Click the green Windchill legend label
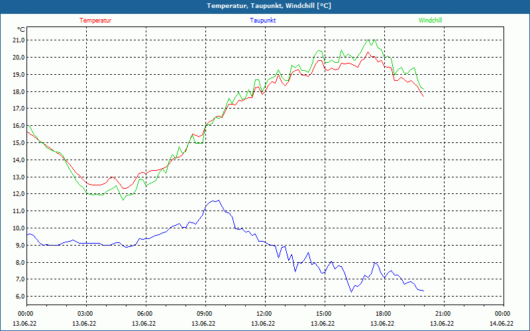 (430, 21)
